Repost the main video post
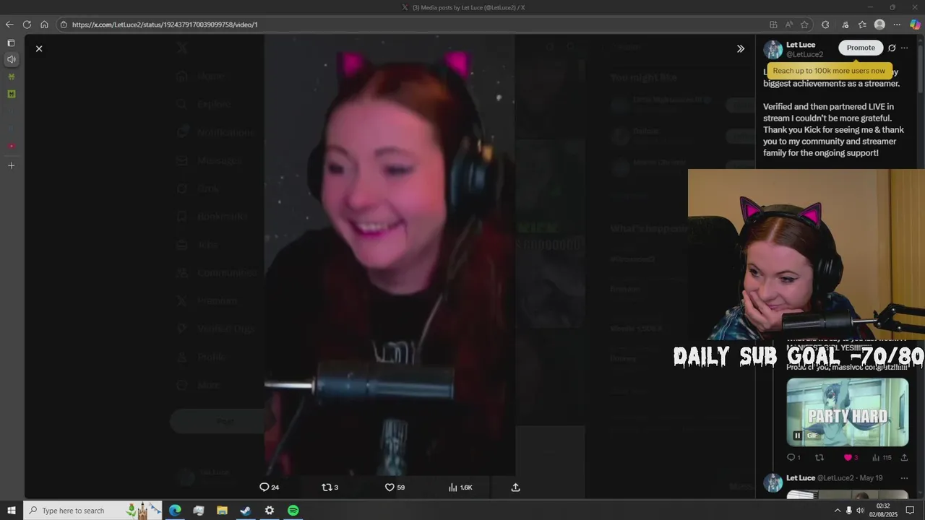This screenshot has width=925, height=520. tap(330, 487)
